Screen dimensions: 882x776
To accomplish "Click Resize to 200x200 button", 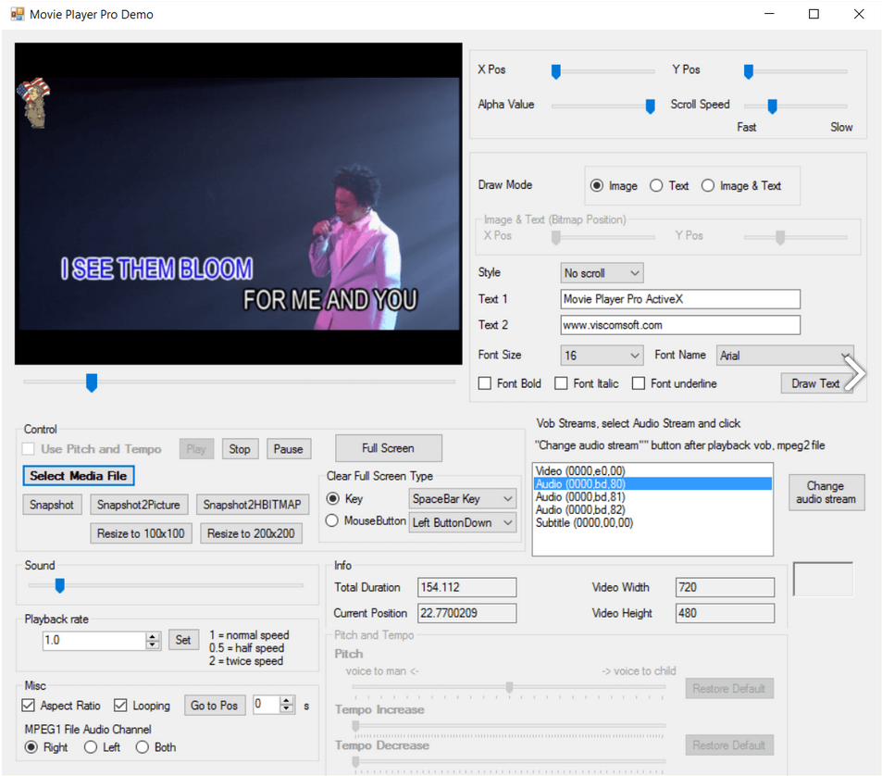I will pos(251,532).
